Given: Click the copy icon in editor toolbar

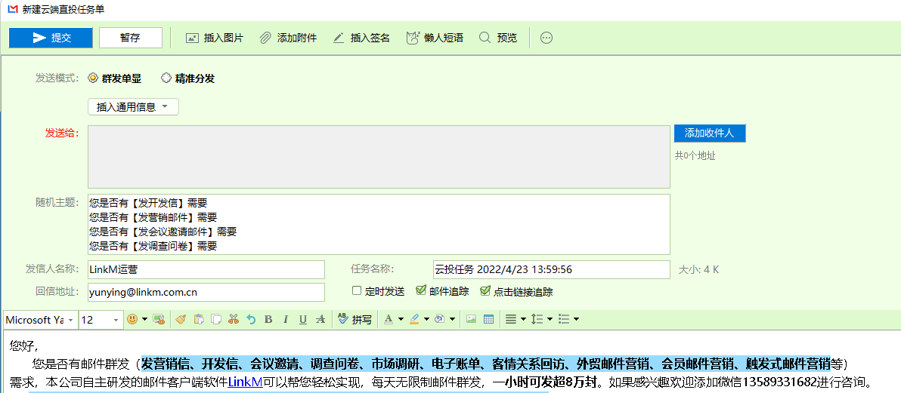Looking at the screenshot, I should coord(216,320).
